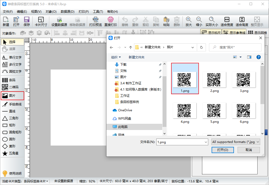Click the refresh button beside address bar
This screenshot has width=269, height=185.
(201, 47)
